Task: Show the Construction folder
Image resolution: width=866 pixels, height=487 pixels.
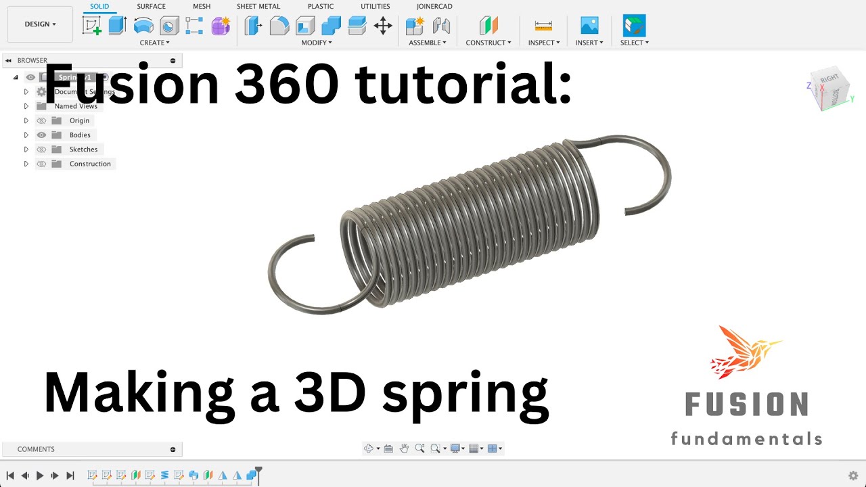Action: point(41,164)
